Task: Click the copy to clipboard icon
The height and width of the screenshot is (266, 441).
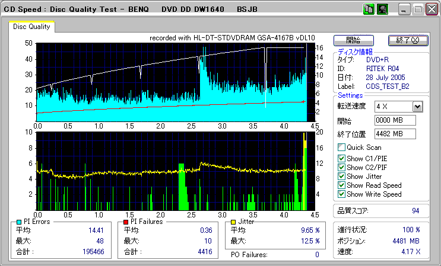Action: tap(368, 9)
